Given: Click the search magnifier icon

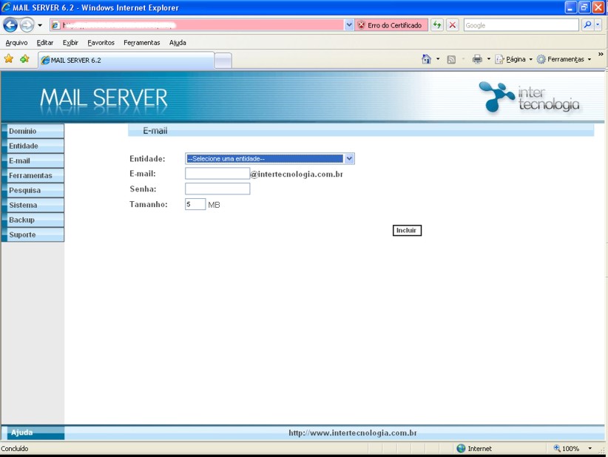Looking at the screenshot, I should (x=587, y=25).
